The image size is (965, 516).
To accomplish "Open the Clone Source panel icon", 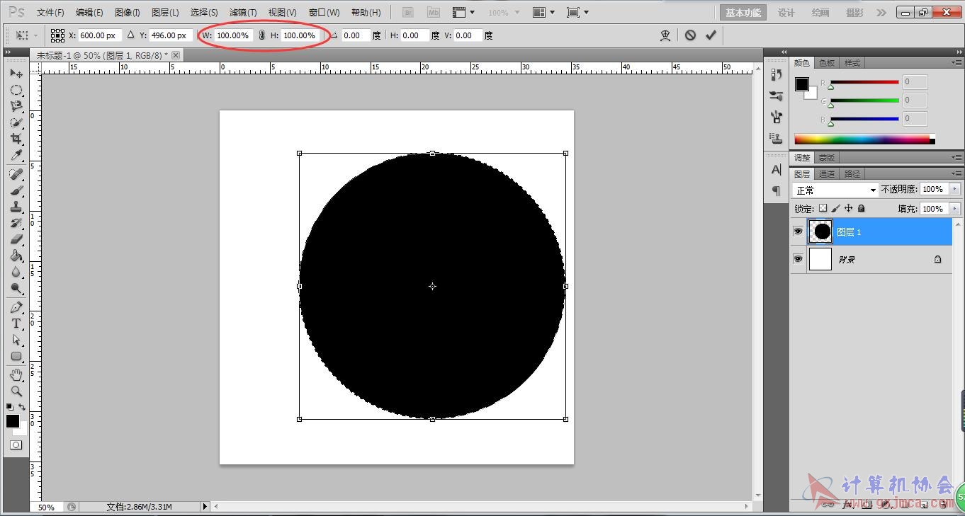I will click(x=776, y=138).
